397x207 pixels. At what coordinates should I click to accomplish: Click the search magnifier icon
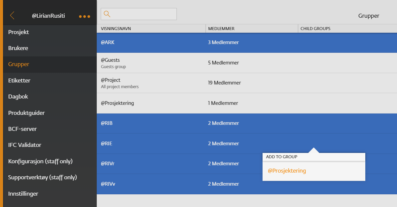[107, 14]
